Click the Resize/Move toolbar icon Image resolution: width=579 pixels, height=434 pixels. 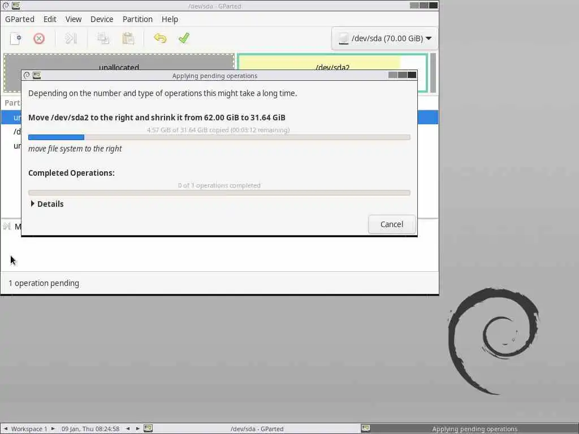(71, 38)
